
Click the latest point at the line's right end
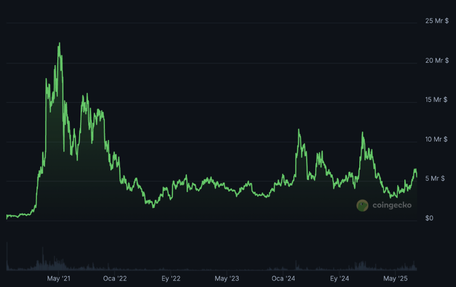click(416, 175)
